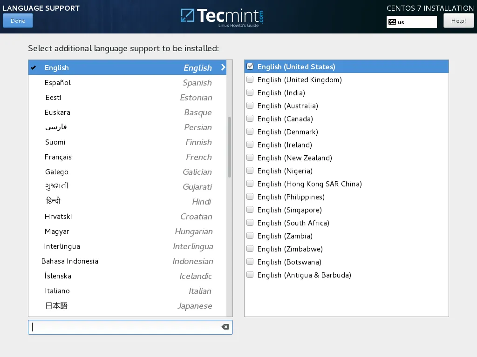The height and width of the screenshot is (357, 477).
Task: Click the Help! button
Action: [x=458, y=20]
